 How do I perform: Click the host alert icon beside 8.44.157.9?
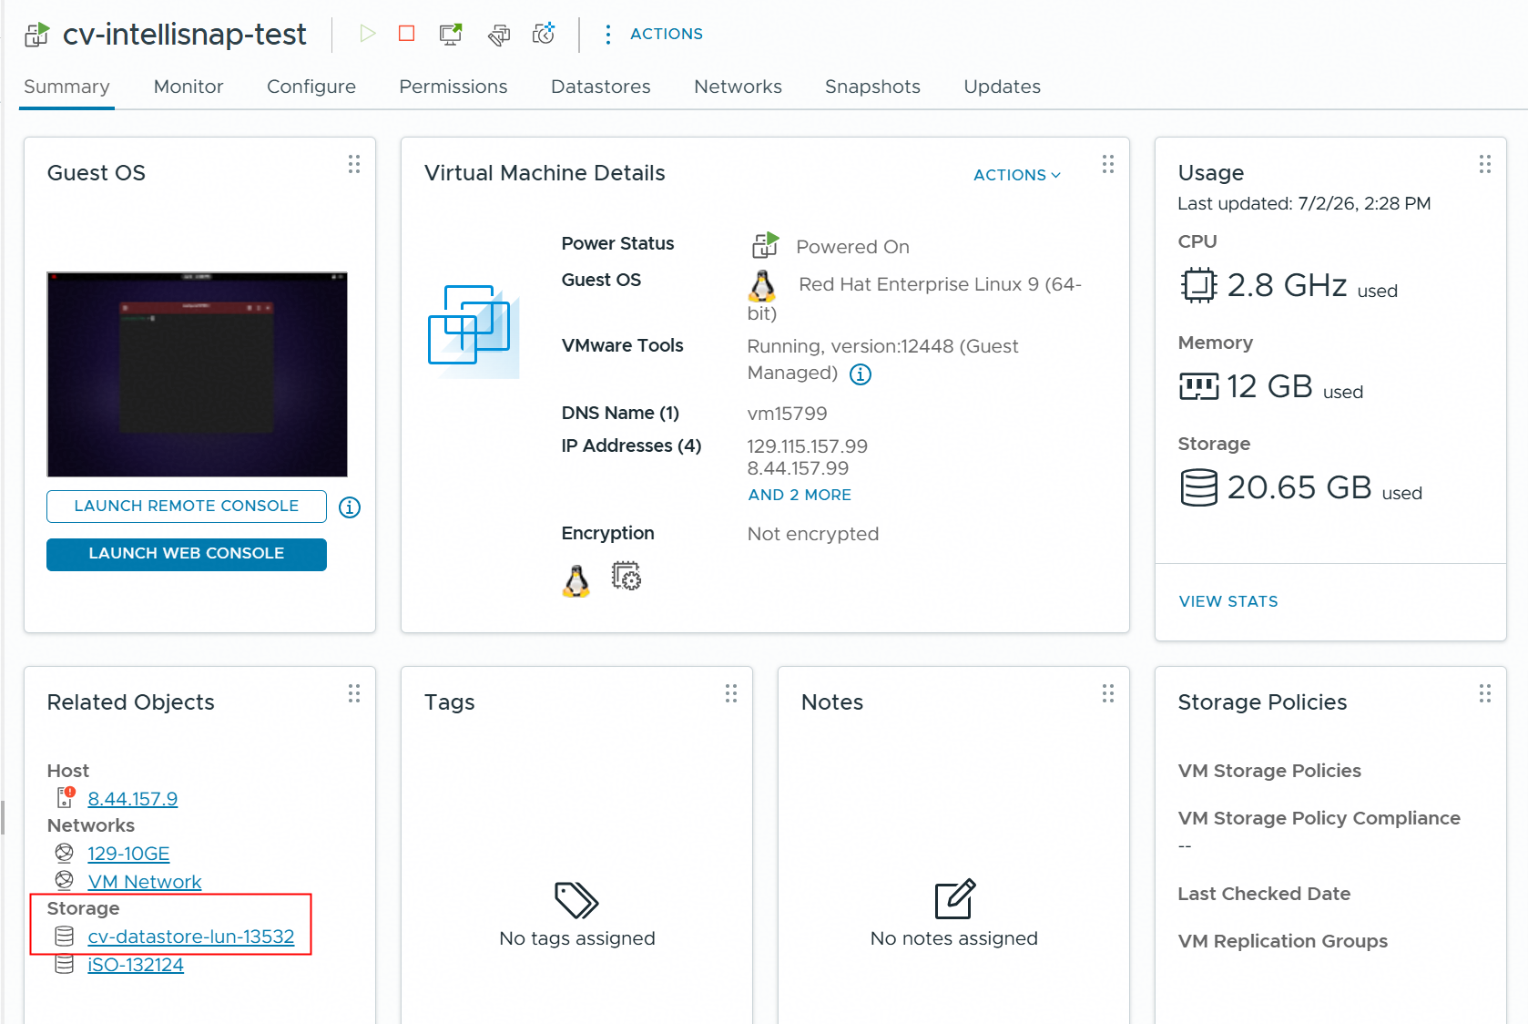66,797
